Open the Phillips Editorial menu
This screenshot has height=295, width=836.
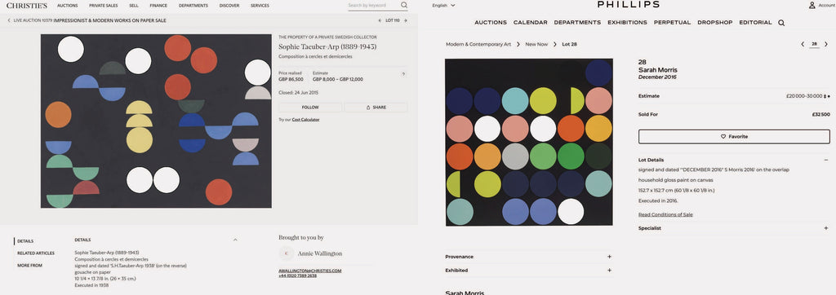[x=755, y=22]
